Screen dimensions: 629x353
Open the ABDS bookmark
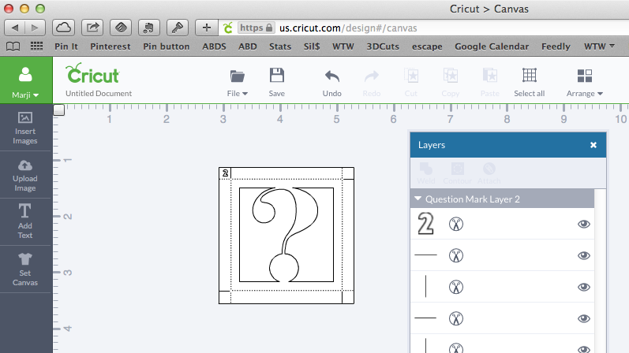pyautogui.click(x=214, y=46)
